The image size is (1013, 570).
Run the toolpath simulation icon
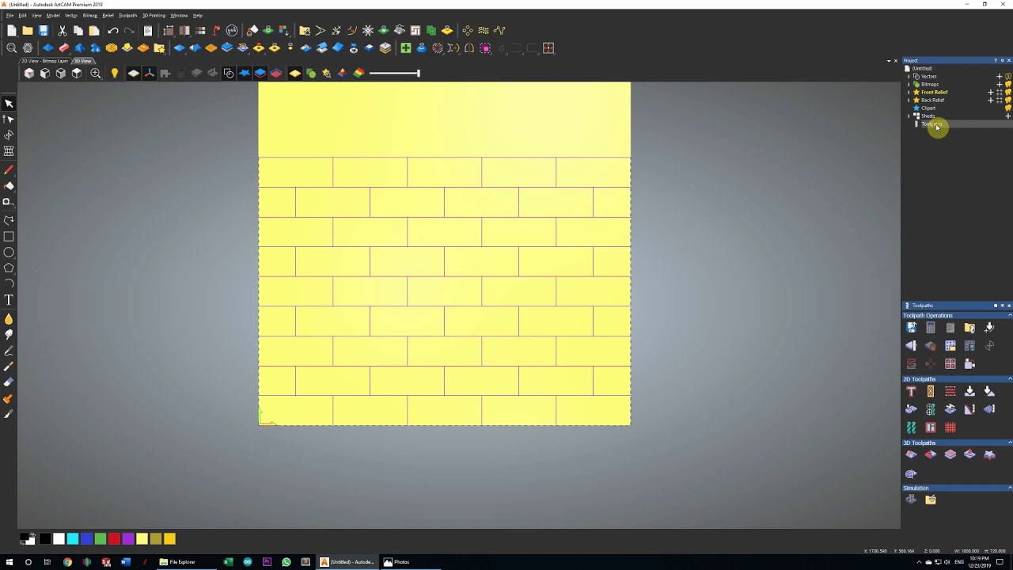coord(911,500)
